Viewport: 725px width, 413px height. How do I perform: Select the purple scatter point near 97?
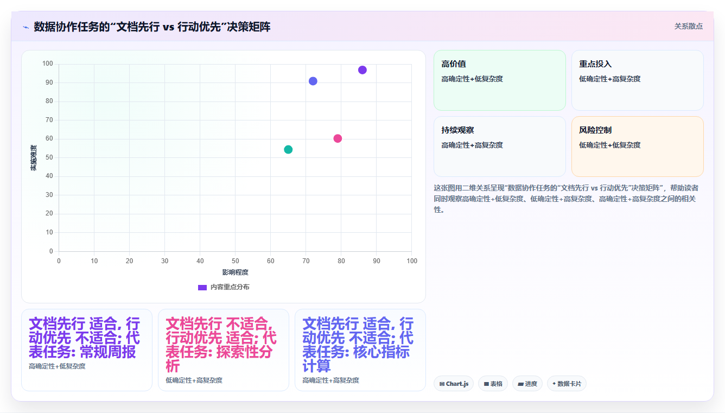[362, 70]
